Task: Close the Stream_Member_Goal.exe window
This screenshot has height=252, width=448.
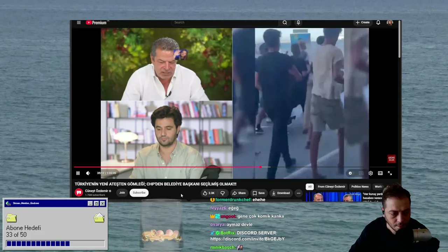Action: coord(103,203)
